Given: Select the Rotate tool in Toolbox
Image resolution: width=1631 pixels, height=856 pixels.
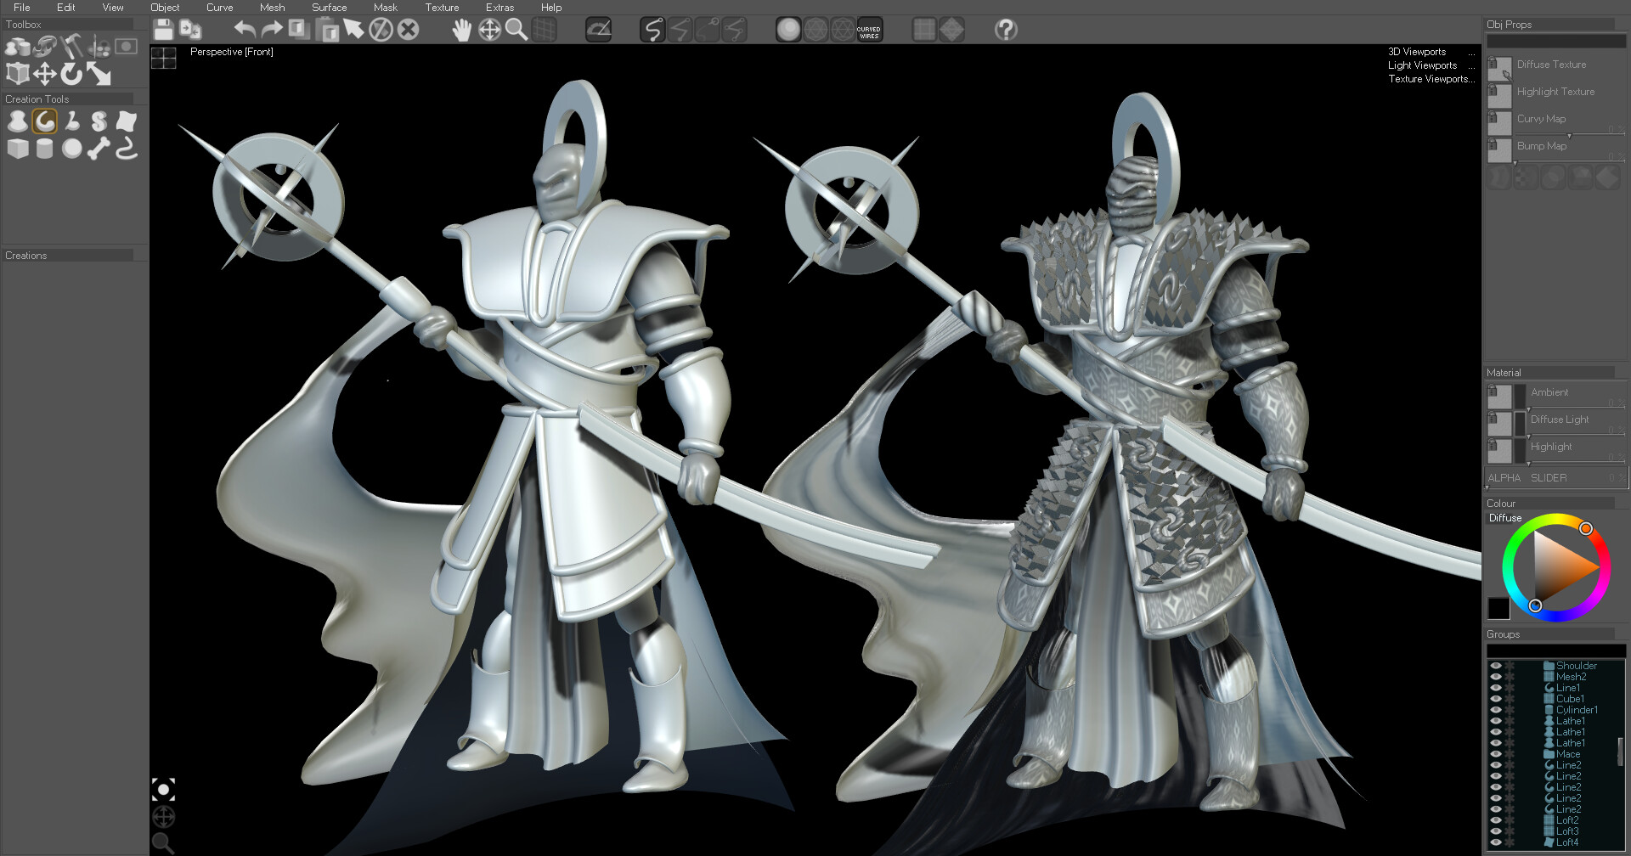Looking at the screenshot, I should coord(72,74).
